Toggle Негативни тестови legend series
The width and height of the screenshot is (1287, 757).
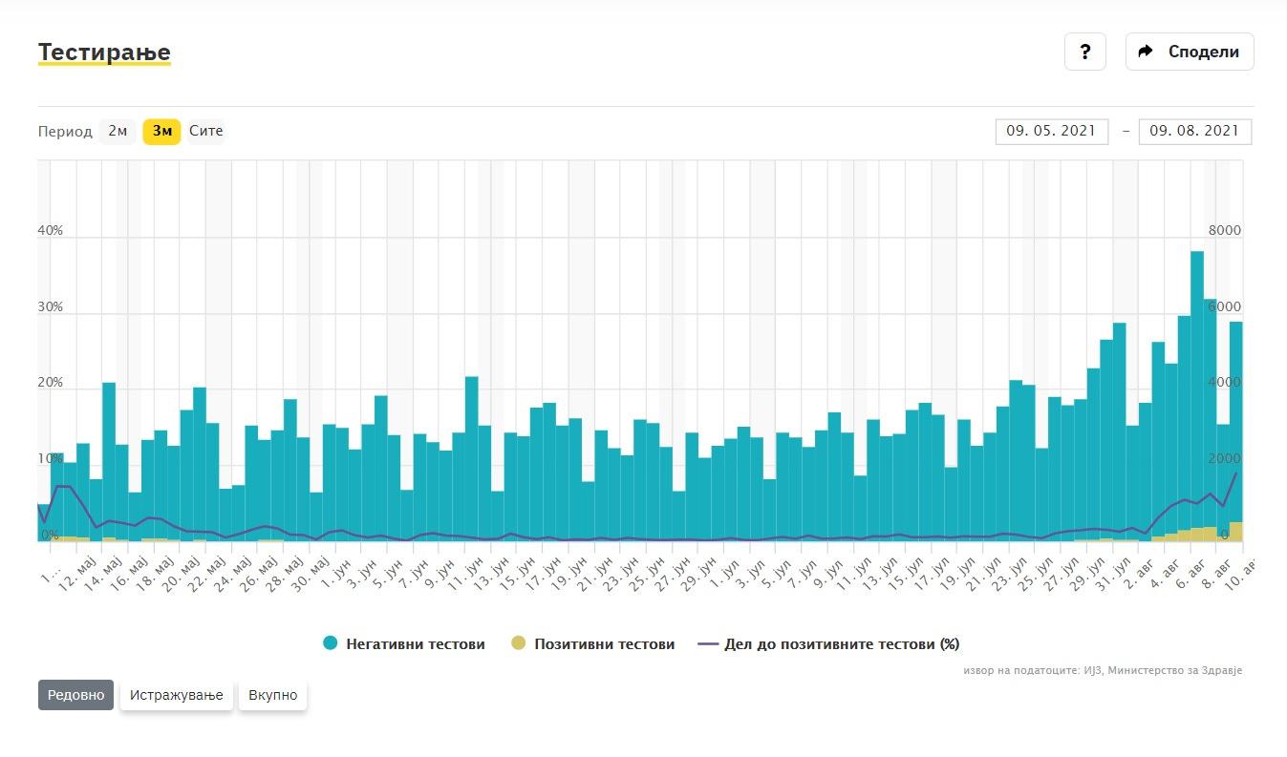click(x=404, y=644)
